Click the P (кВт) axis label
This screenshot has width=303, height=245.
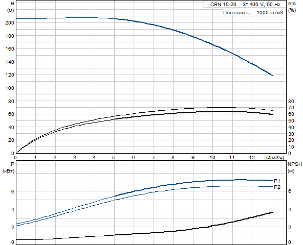8,167
